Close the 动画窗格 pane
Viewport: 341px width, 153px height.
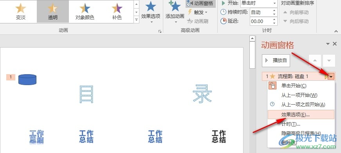(335, 44)
